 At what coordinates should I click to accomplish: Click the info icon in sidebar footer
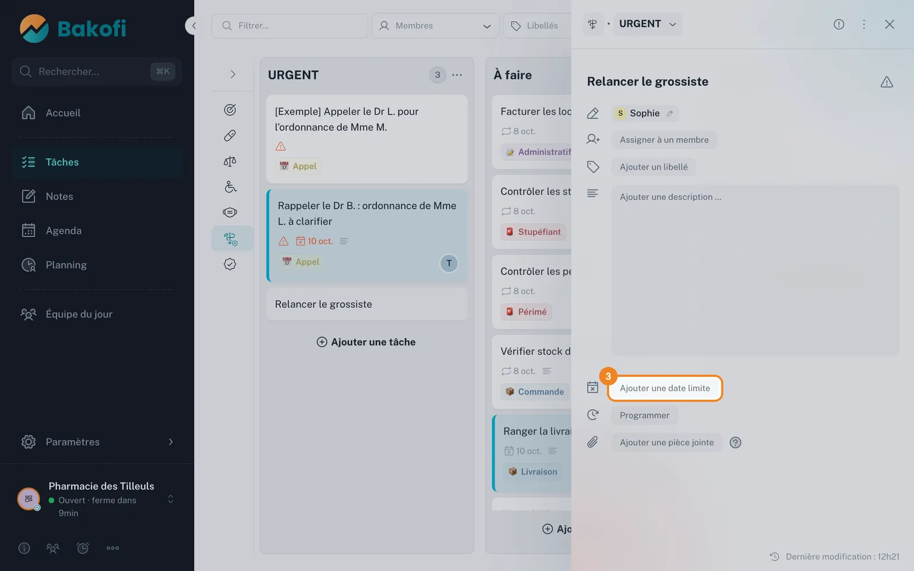pyautogui.click(x=24, y=548)
